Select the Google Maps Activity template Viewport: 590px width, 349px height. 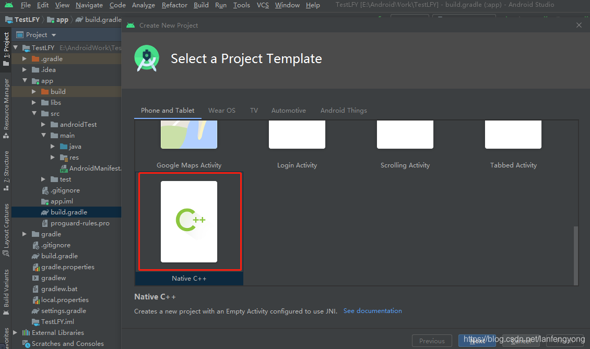[188, 134]
